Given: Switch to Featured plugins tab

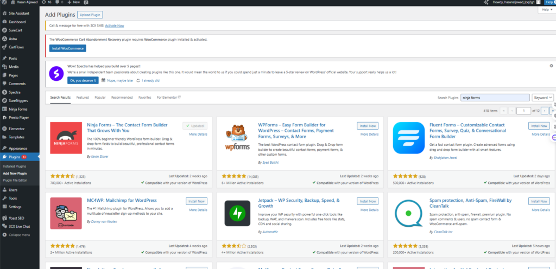Looking at the screenshot, I should point(83,97).
